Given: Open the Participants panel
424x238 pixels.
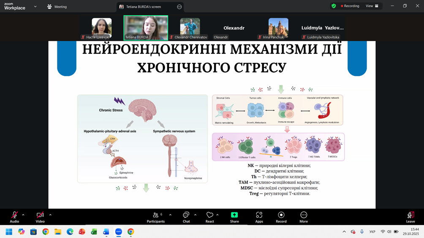Looking at the screenshot, I should [156, 217].
